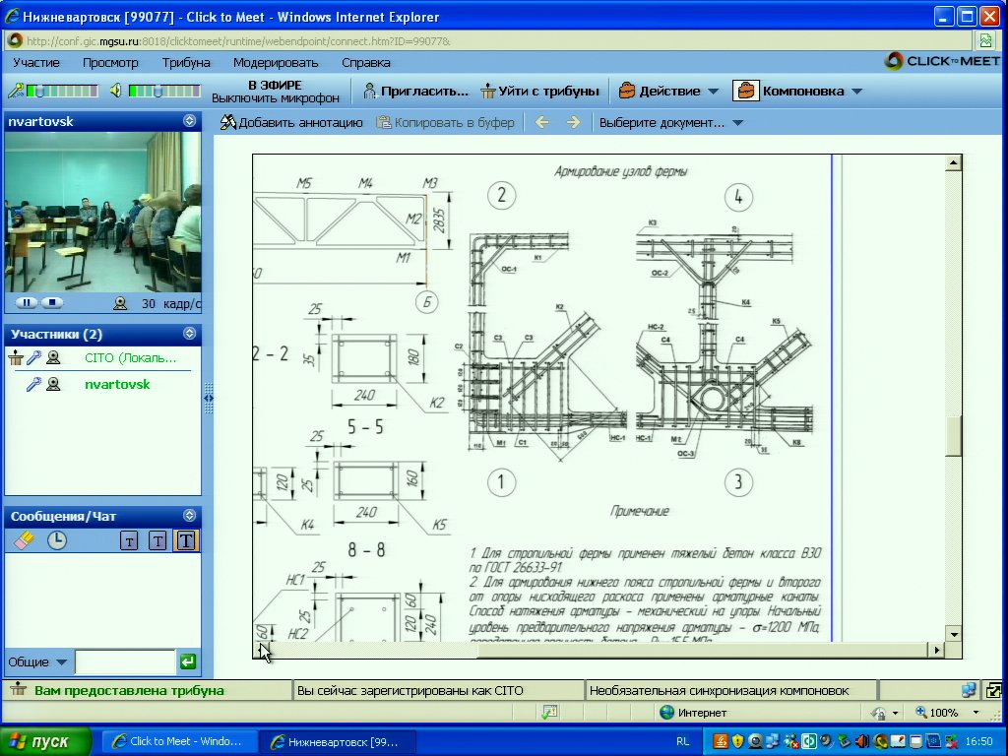Image resolution: width=1008 pixels, height=756 pixels.
Task: Collapse the Сообщения/Чат panel
Action: pos(189,516)
